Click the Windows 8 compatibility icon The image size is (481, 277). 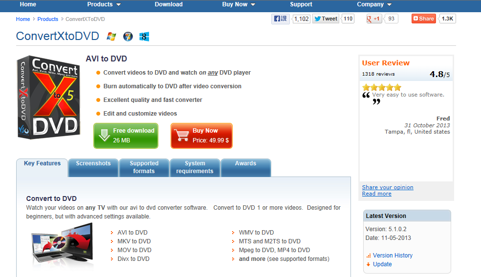144,37
